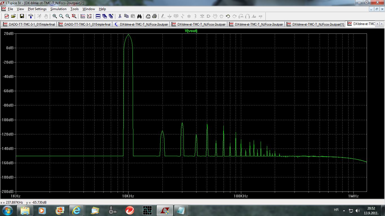Click the New Schematic toolbar icon
This screenshot has width=385, height=216.
pyautogui.click(x=7, y=16)
